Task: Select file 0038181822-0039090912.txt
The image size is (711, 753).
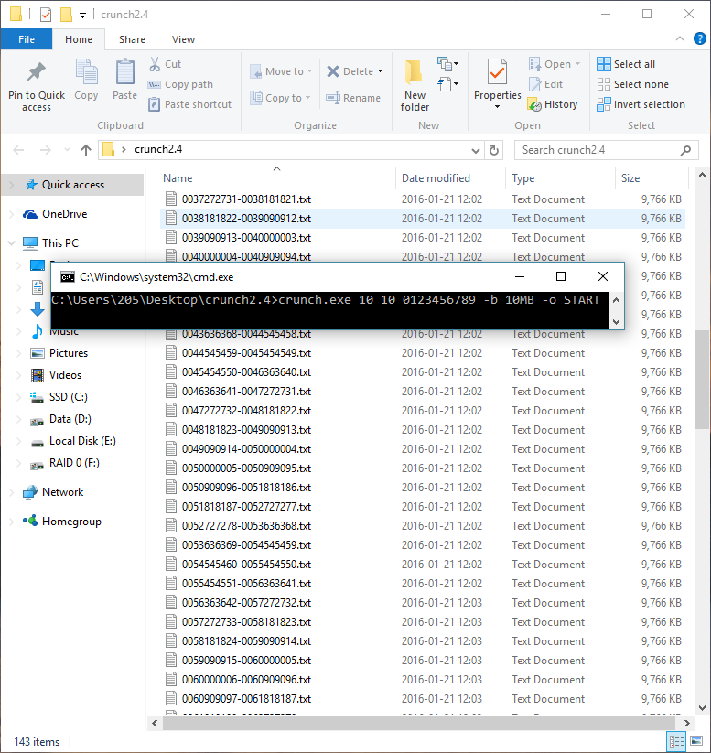Action: point(422,219)
